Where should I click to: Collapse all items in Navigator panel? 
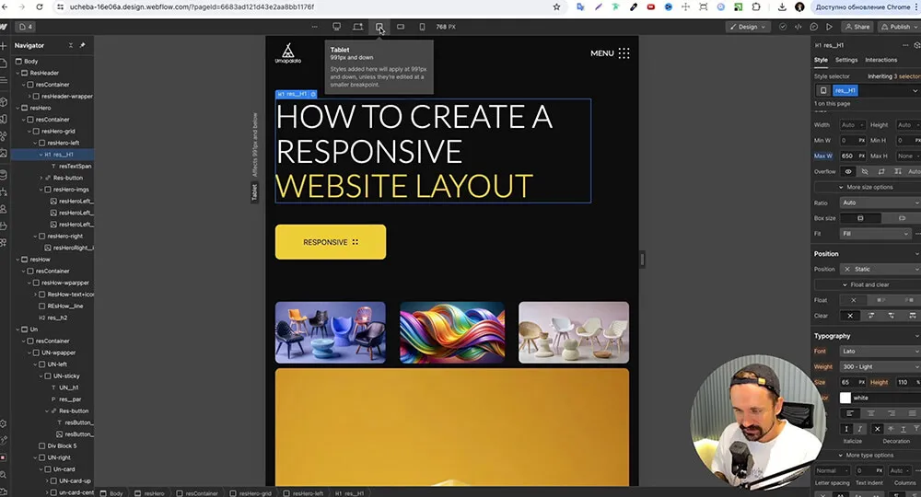coord(71,45)
